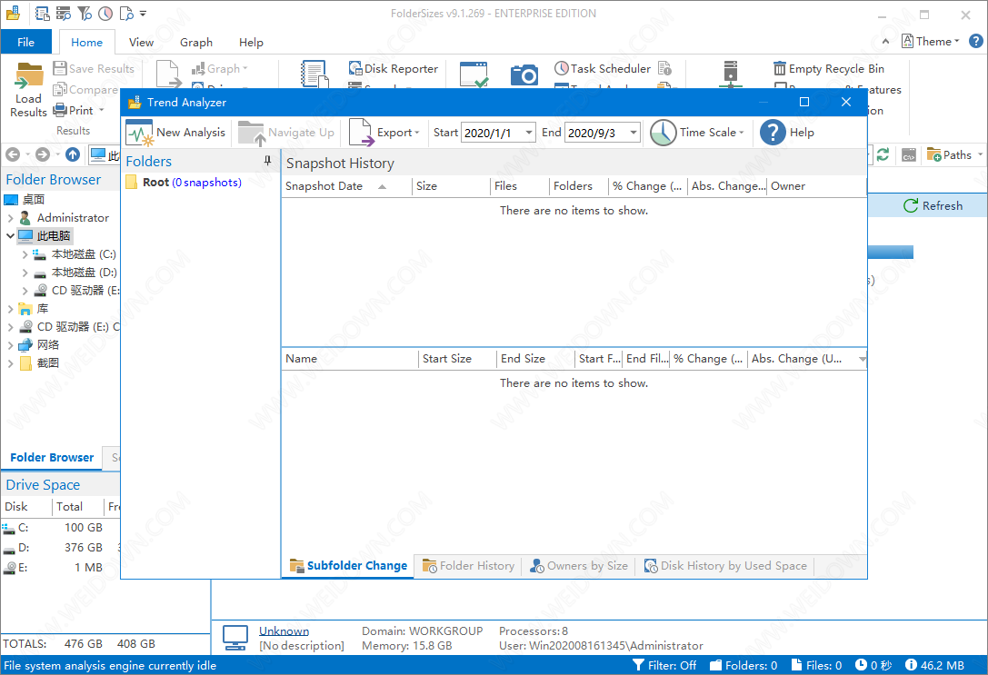Select the Folder Browser bottom tab

52,458
